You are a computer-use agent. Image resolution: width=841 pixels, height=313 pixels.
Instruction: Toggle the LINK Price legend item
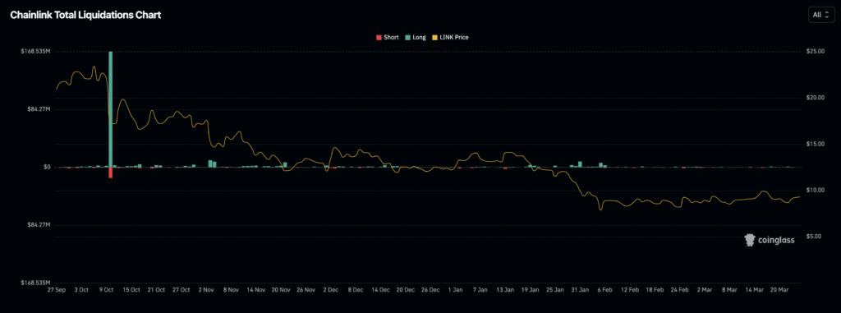(x=451, y=38)
